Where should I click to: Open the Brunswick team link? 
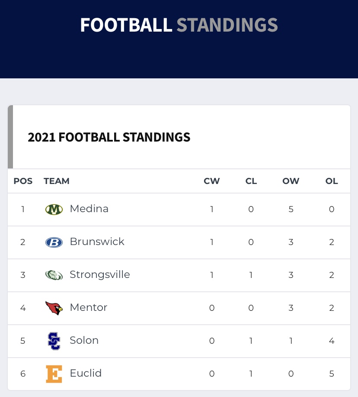tap(97, 242)
